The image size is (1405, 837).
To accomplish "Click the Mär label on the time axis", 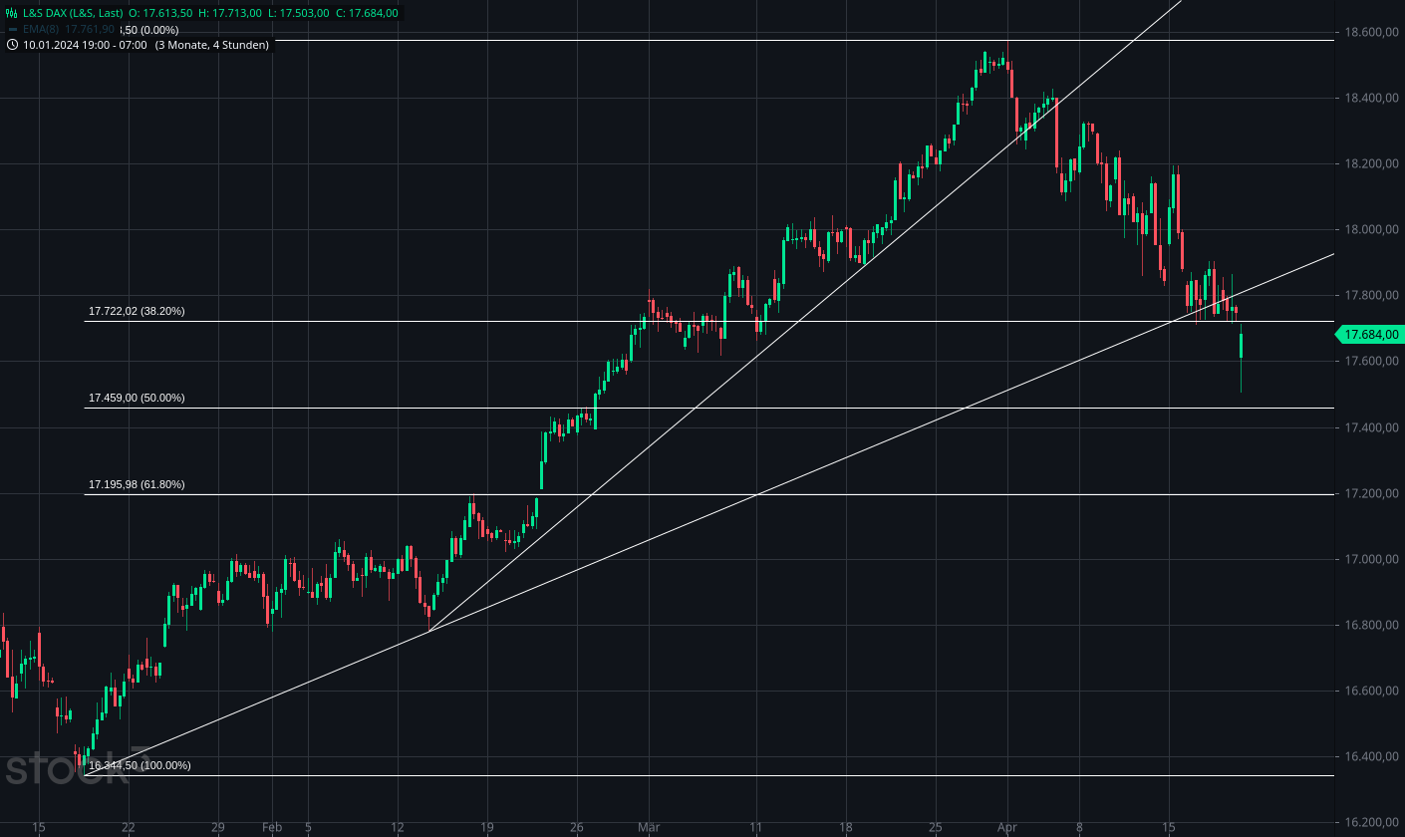I will pos(648,828).
